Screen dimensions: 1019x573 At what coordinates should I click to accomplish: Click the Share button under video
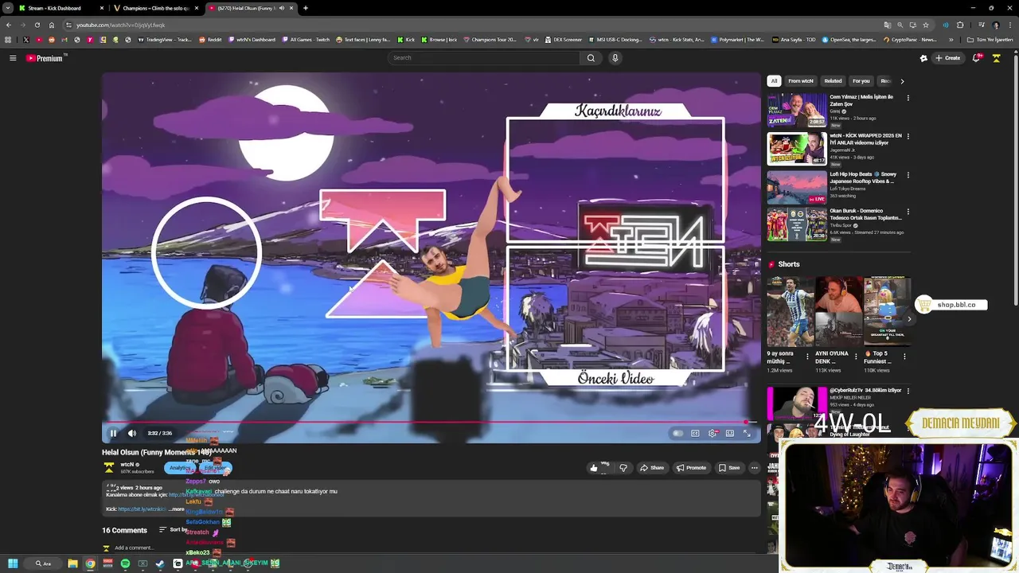click(651, 467)
